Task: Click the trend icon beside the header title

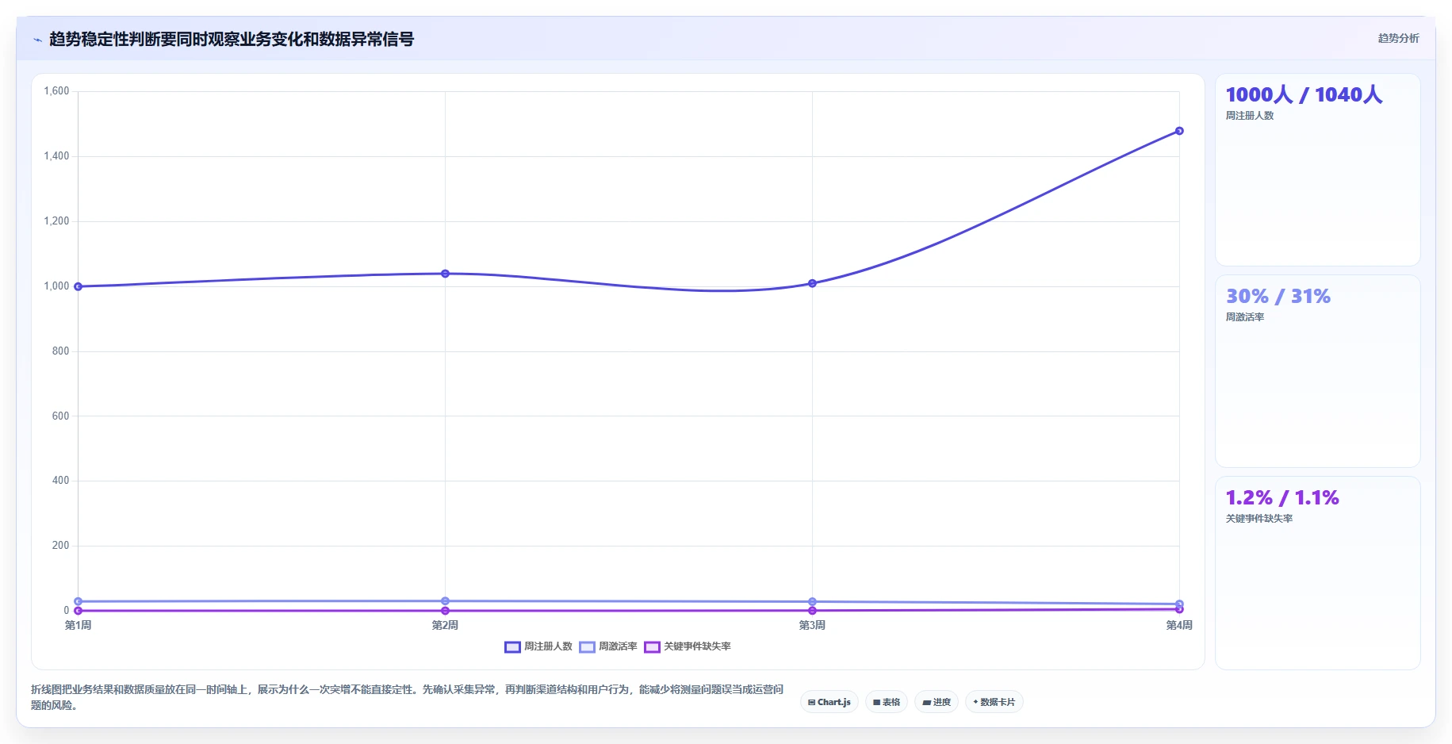Action: click(37, 40)
